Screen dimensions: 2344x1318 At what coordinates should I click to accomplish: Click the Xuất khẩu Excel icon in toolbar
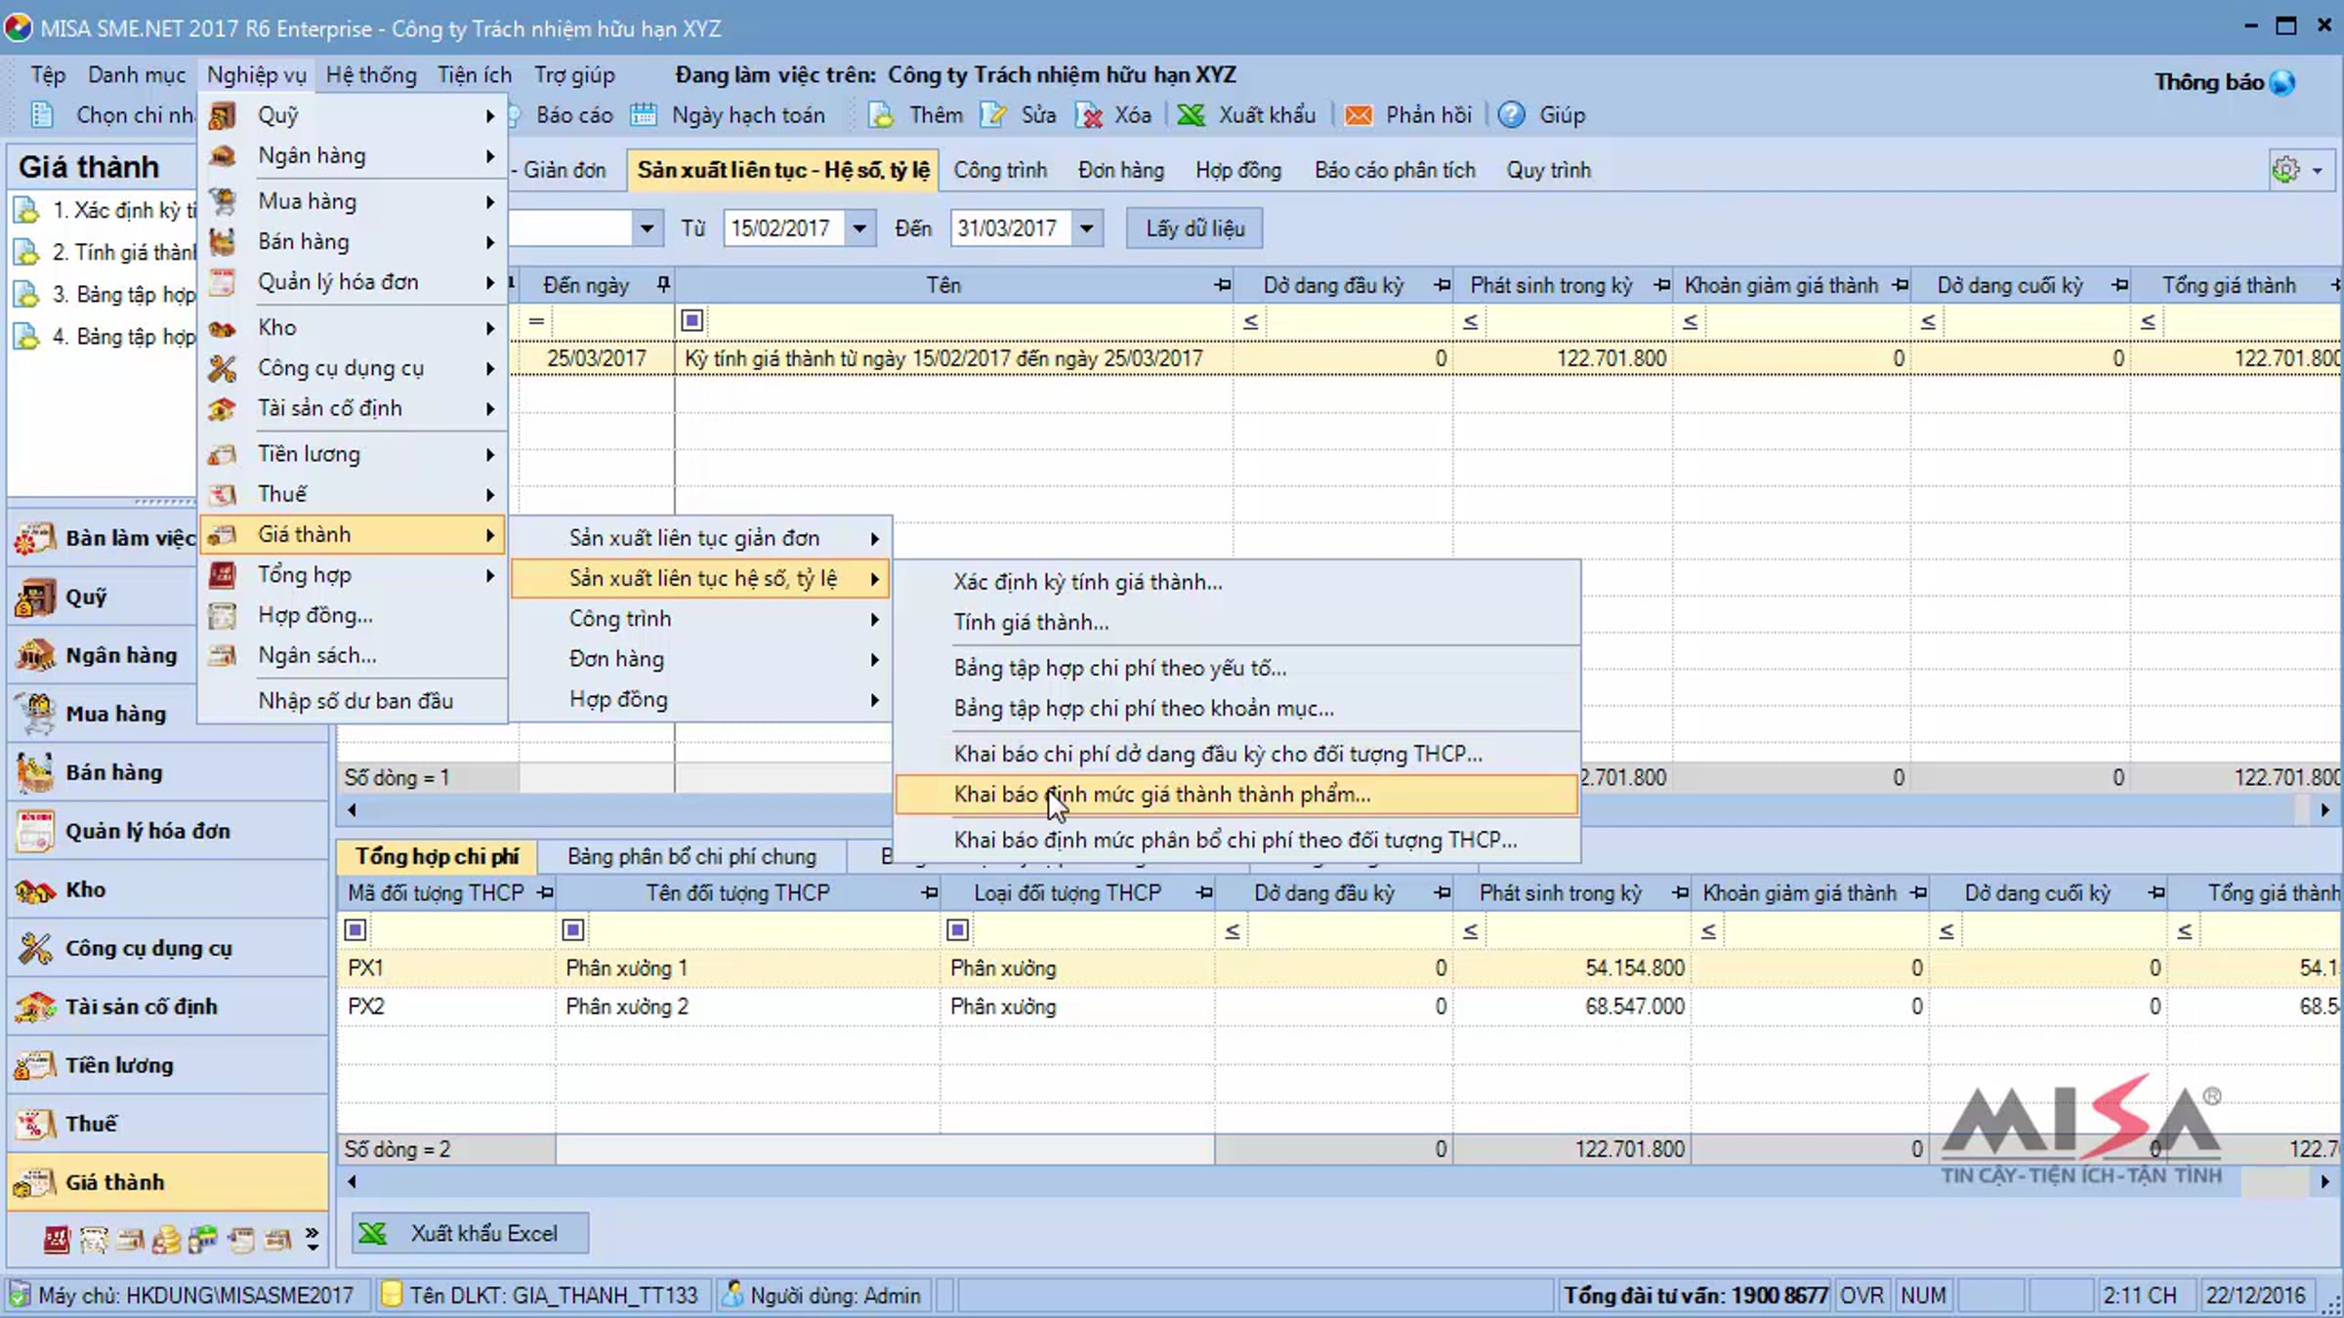[x=1191, y=115]
